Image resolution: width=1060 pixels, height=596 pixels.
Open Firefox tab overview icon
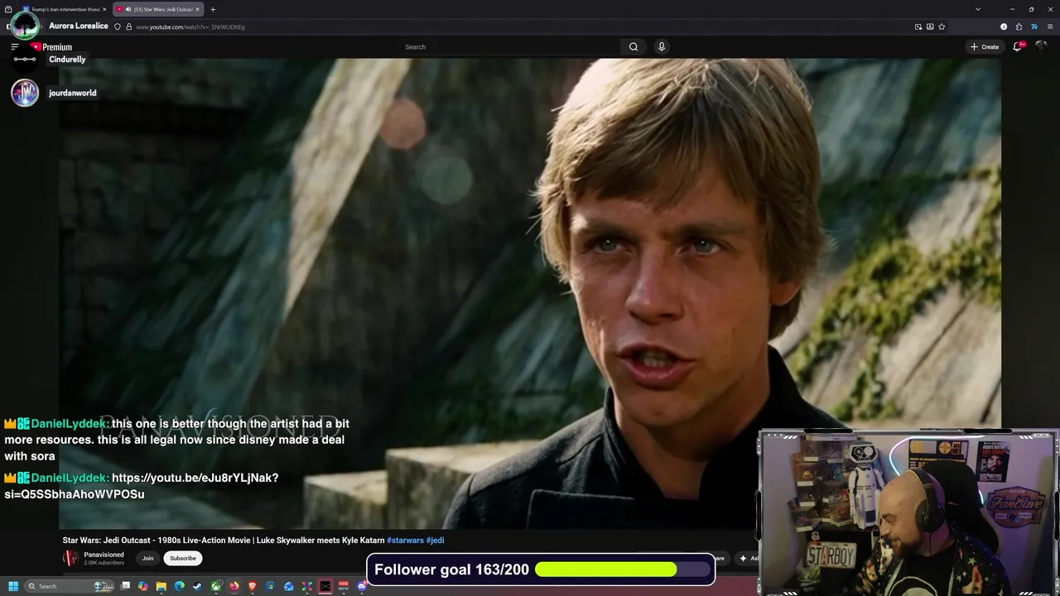pos(8,9)
